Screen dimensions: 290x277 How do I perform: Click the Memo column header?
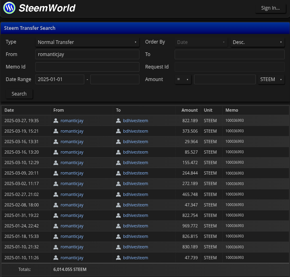point(232,110)
